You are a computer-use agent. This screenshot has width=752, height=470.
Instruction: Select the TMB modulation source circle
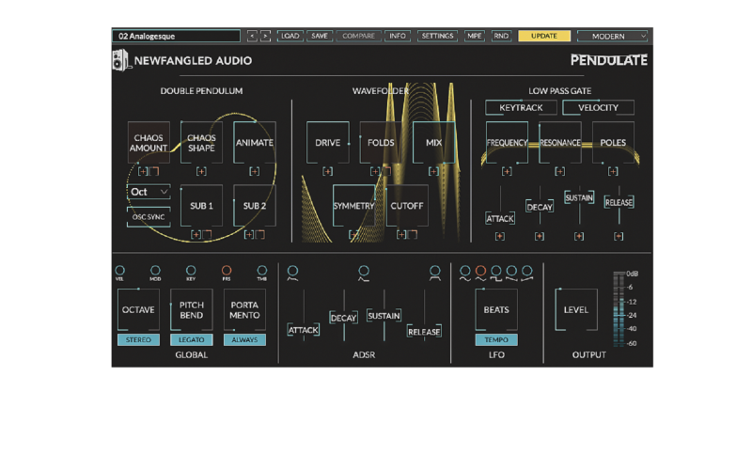[262, 271]
